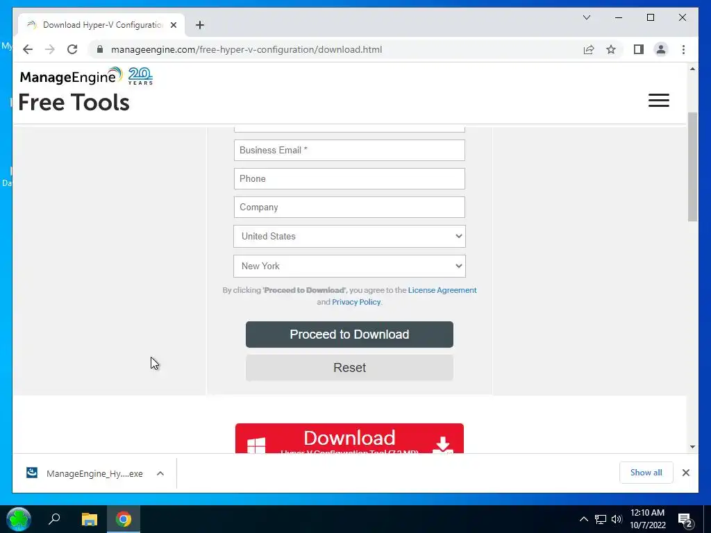The height and width of the screenshot is (533, 711).
Task: Focus the Phone field
Action: 349,178
